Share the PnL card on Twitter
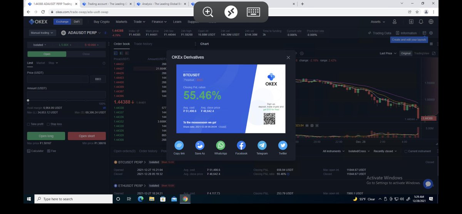The image size is (462, 214). pos(283,145)
